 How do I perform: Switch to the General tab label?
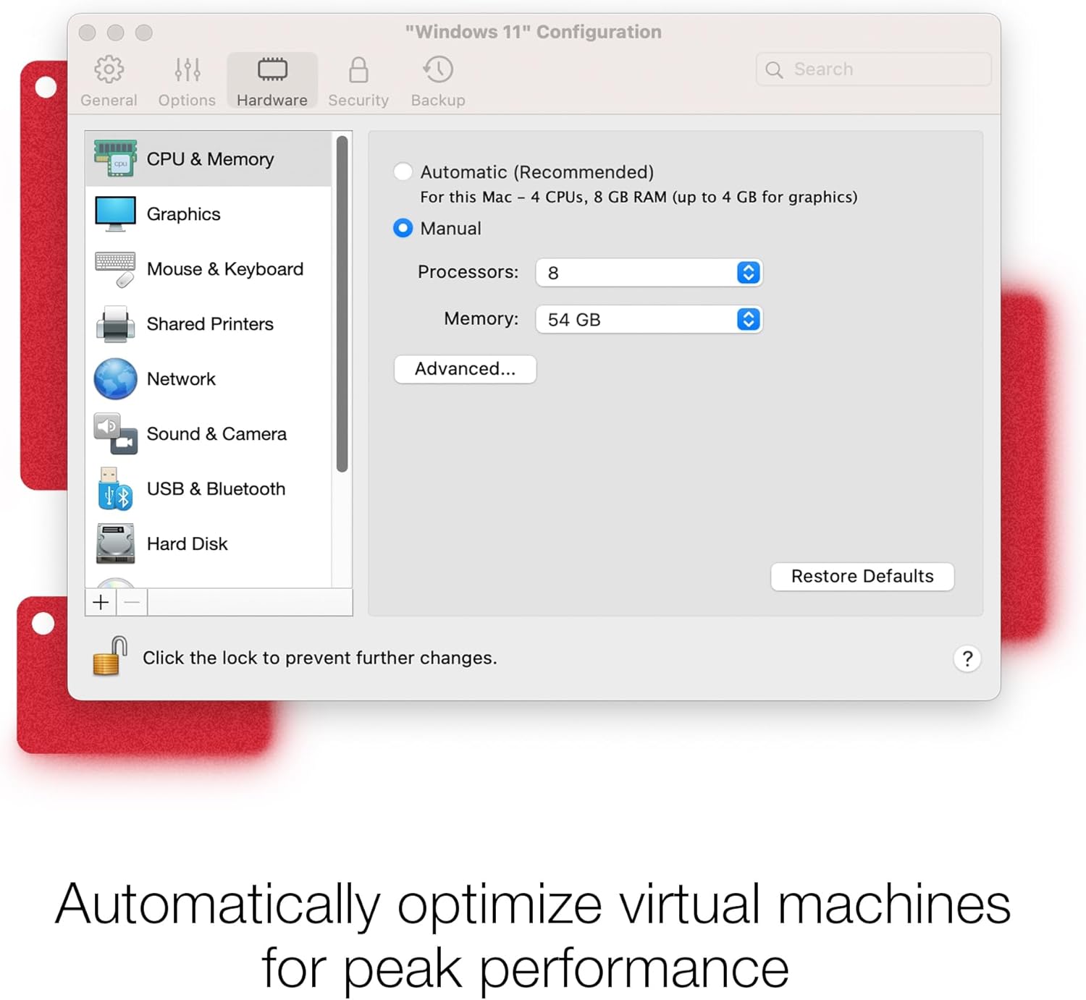109,100
